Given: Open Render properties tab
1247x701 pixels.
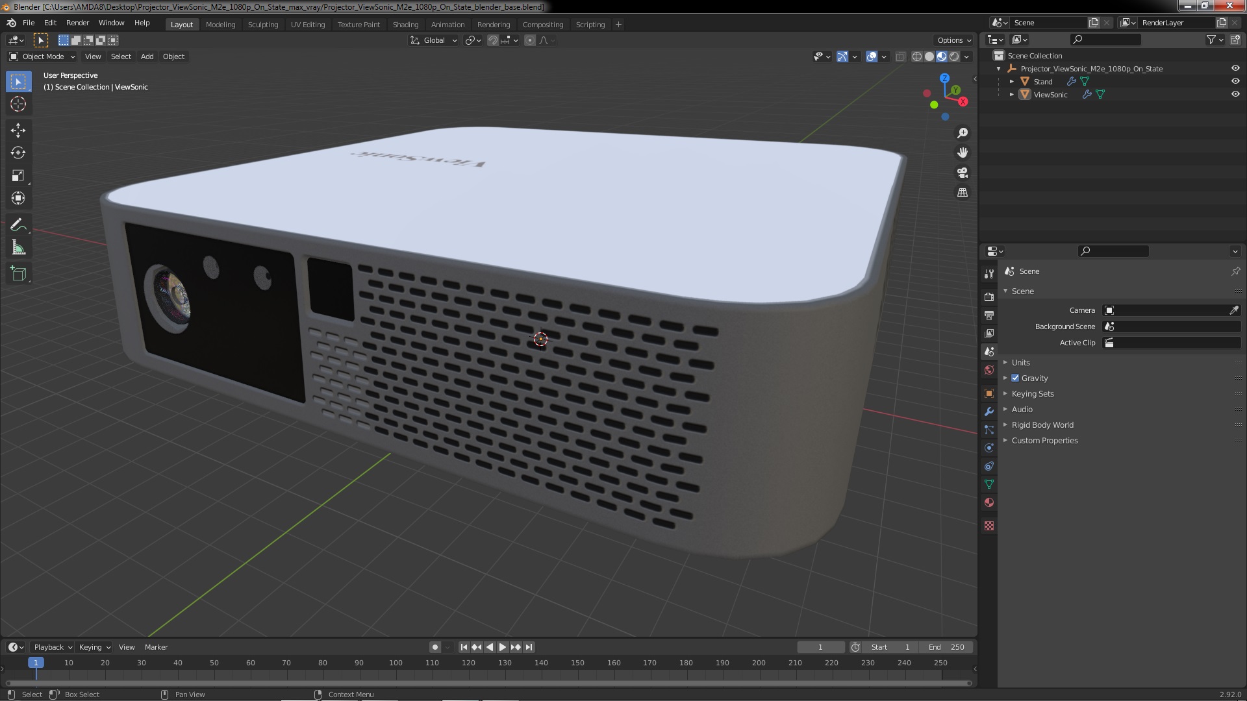Looking at the screenshot, I should point(989,297).
